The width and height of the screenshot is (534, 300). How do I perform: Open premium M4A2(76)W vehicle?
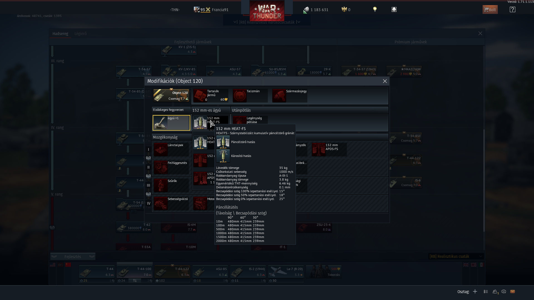[404, 71]
